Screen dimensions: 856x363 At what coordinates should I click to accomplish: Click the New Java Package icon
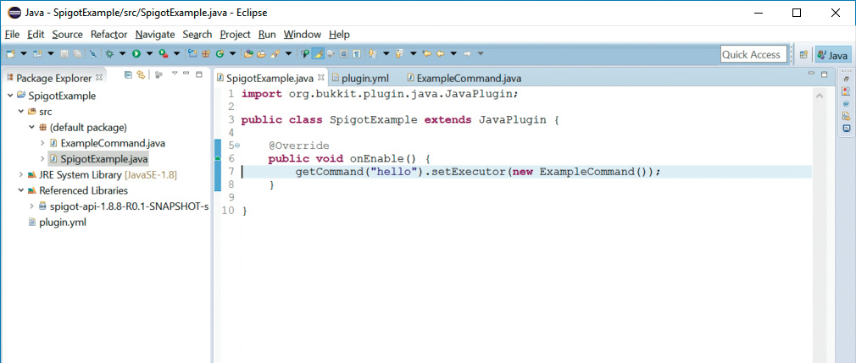[205, 53]
